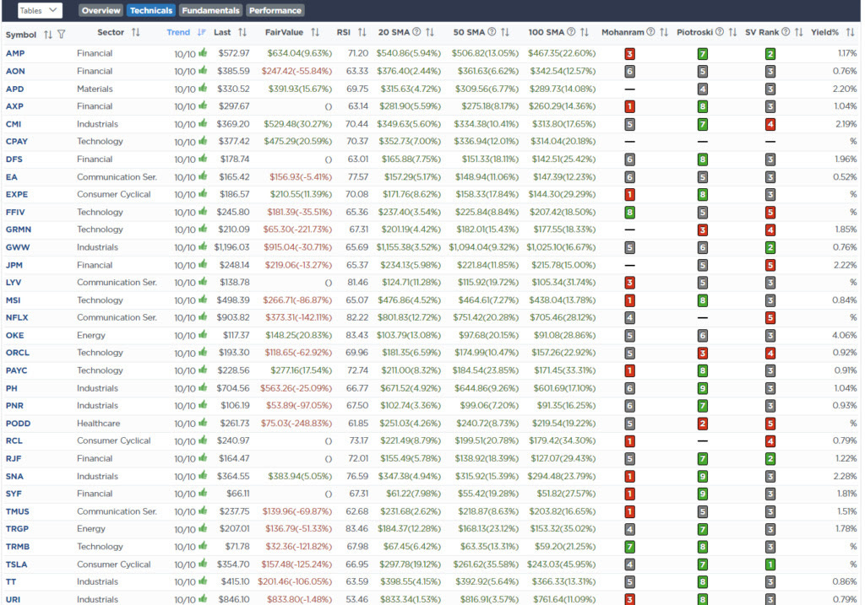Show Mohanram score help icon
This screenshot has height=605, width=865.
[x=650, y=32]
